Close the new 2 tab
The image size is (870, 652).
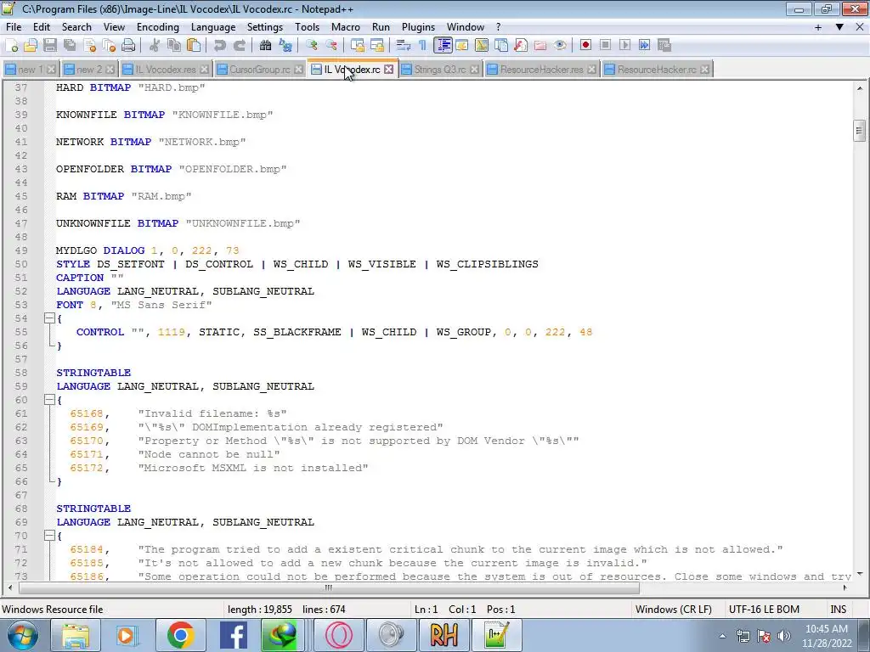[110, 70]
